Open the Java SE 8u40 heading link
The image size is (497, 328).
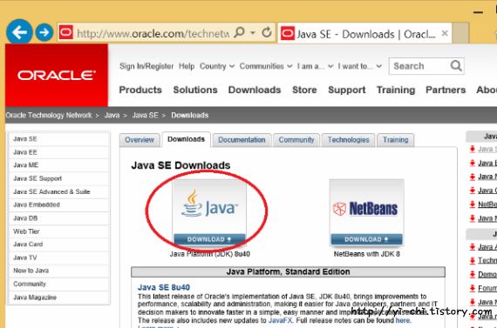164,287
